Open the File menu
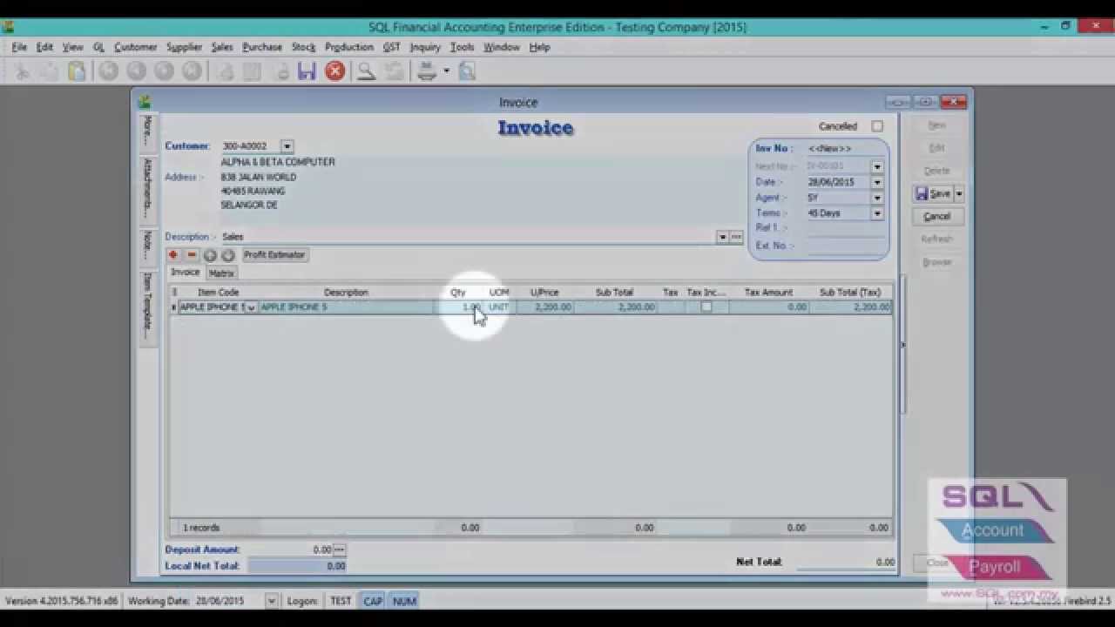Viewport: 1115px width, 627px height. tap(19, 47)
